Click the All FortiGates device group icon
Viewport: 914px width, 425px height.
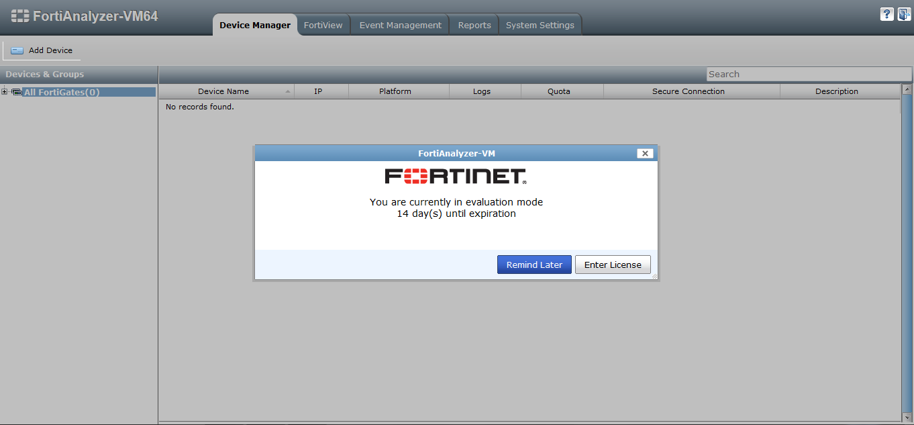[x=17, y=92]
